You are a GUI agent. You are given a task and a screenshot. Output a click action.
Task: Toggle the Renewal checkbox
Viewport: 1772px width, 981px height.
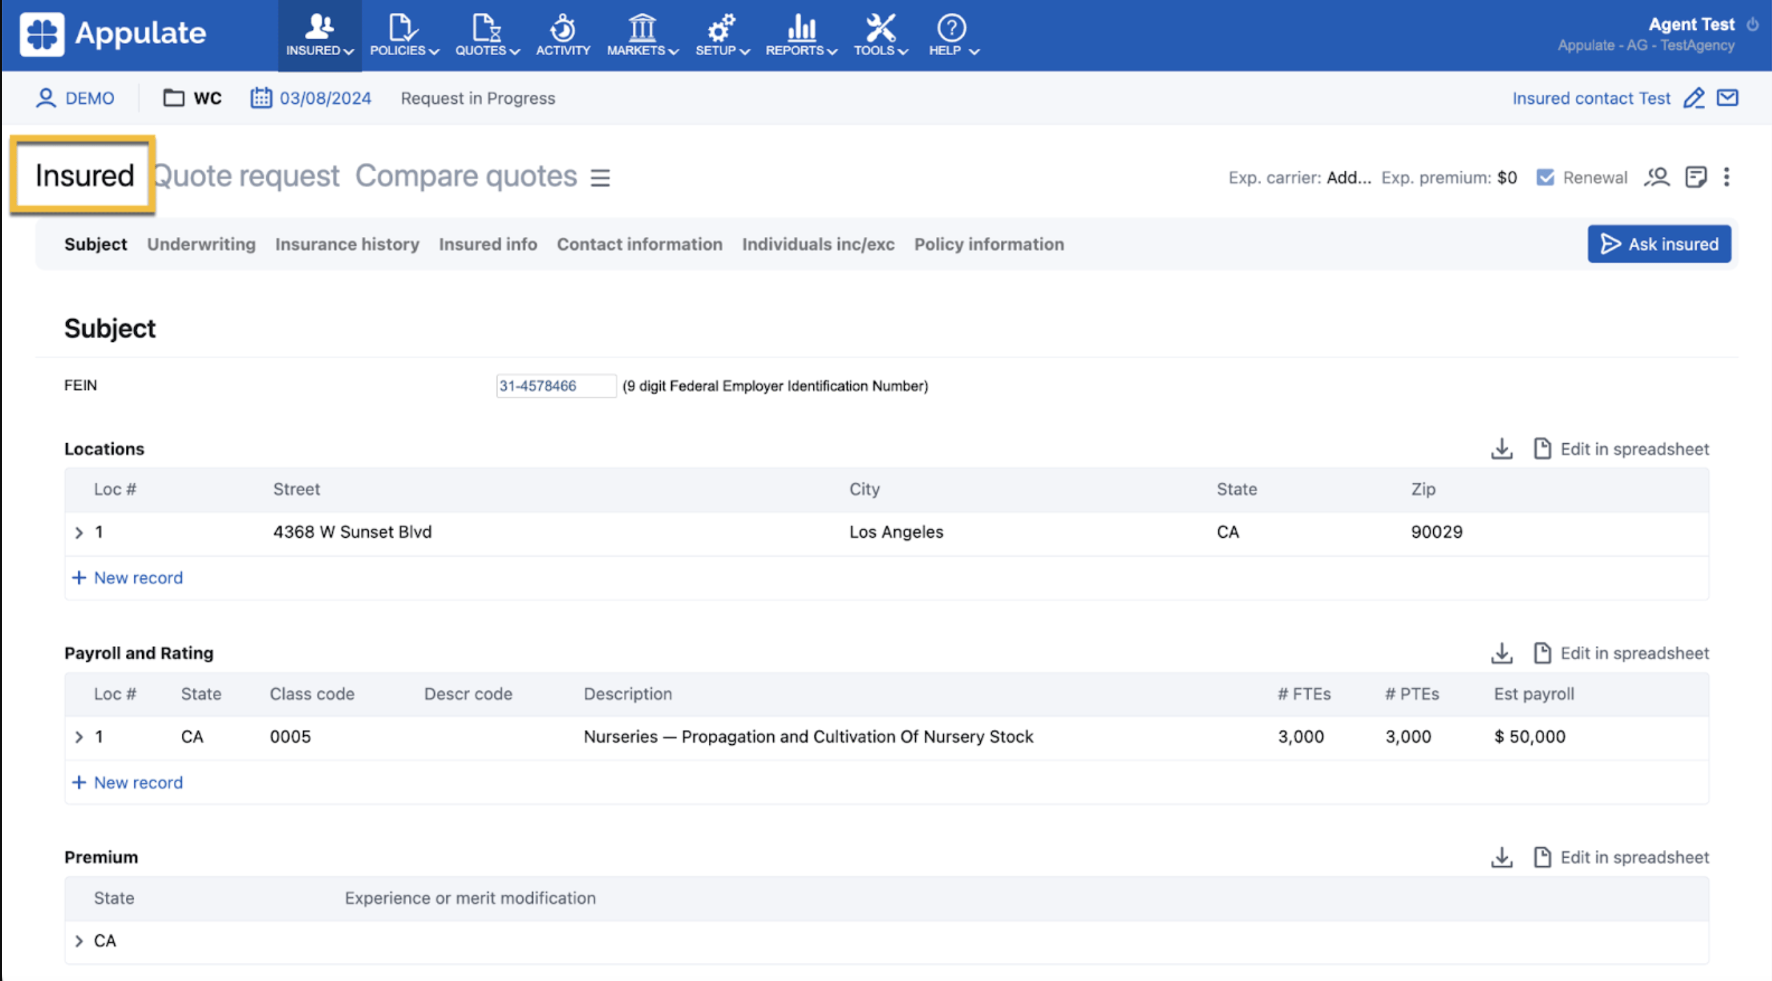1545,177
